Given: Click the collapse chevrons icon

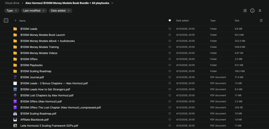Looking at the screenshot, I should 260,11.
